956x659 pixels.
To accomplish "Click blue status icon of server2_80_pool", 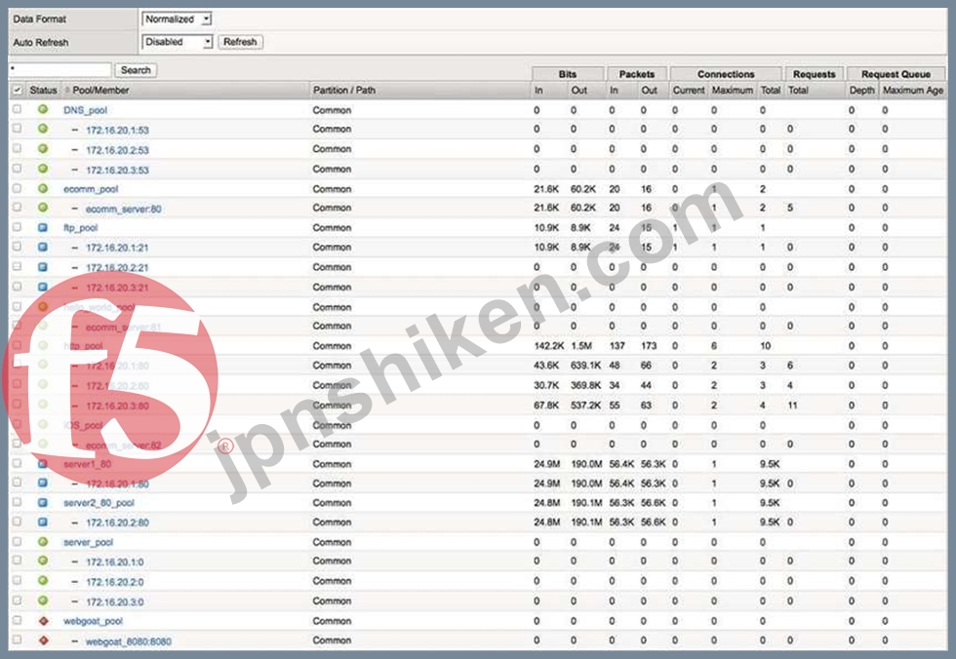I will coord(43,502).
